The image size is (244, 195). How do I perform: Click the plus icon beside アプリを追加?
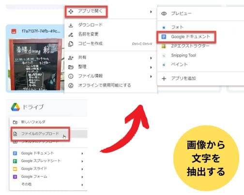click(x=164, y=79)
